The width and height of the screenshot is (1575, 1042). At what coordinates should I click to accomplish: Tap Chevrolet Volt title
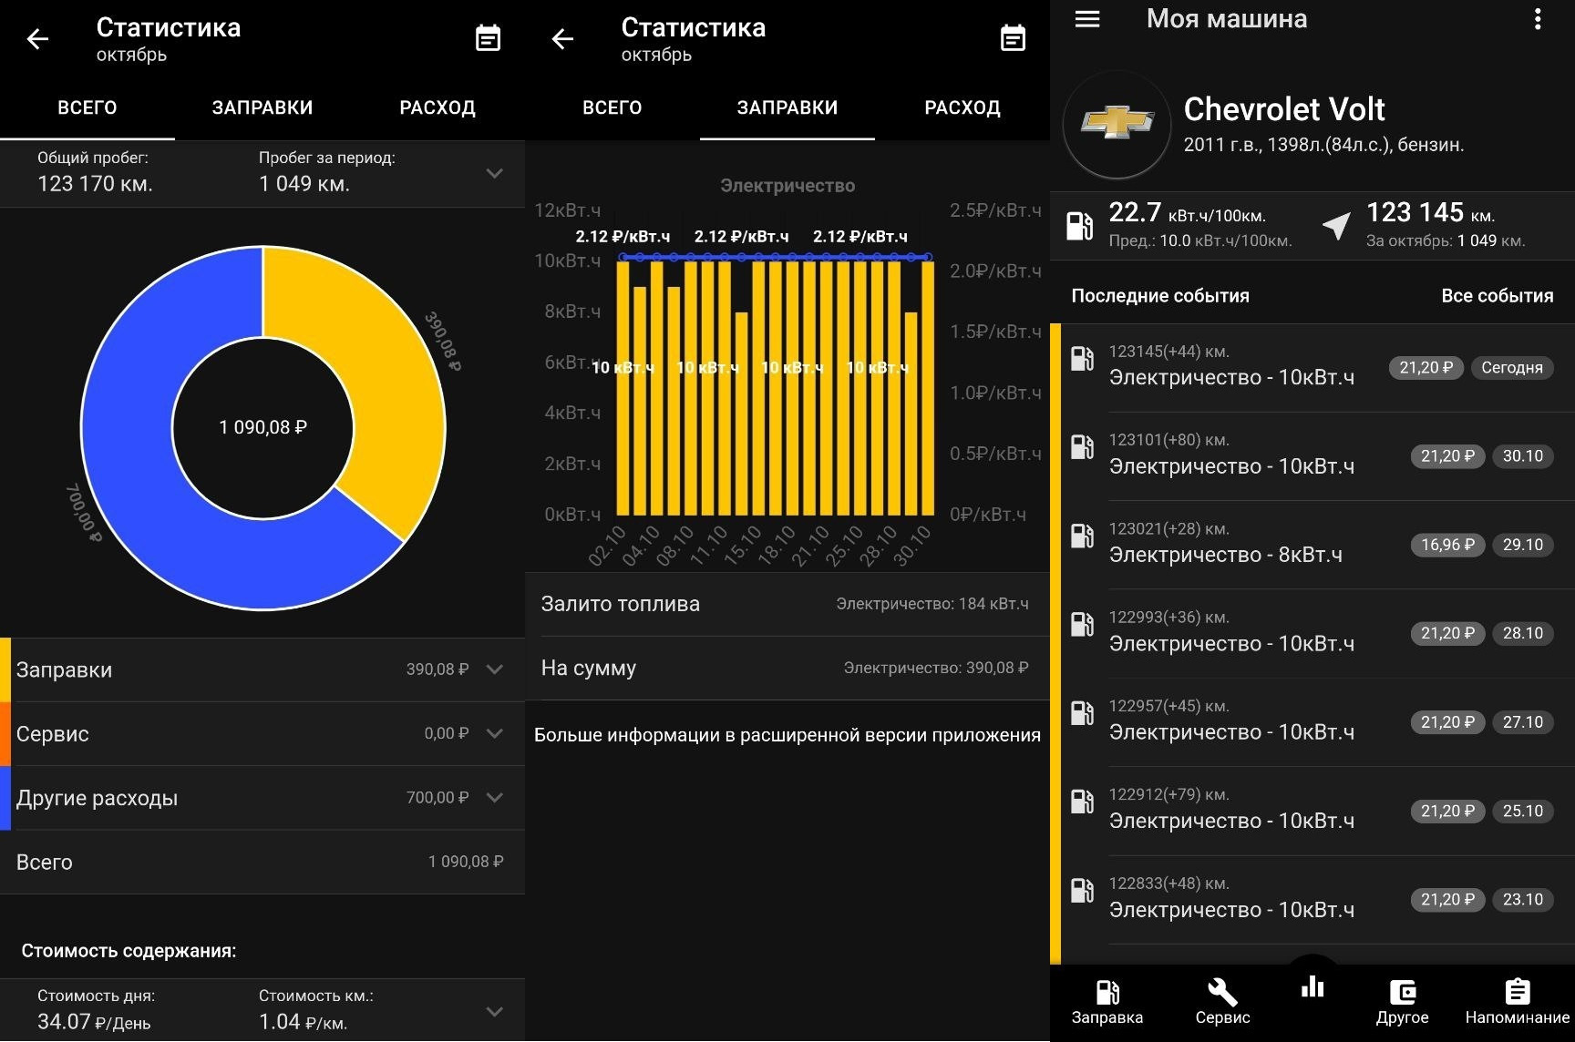(1283, 109)
